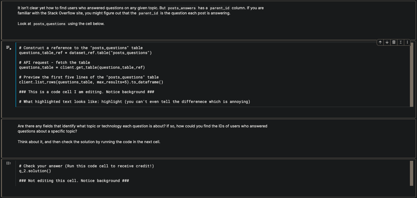Click the client.list_rows line of code

91,82
